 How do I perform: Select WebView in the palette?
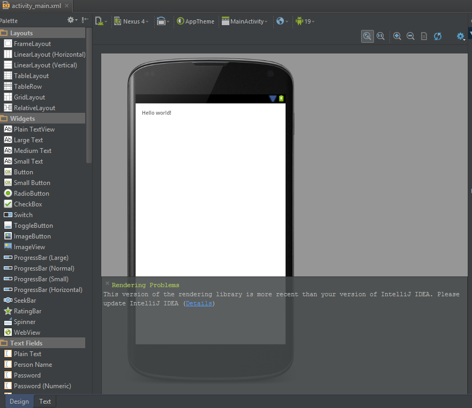(x=22, y=333)
